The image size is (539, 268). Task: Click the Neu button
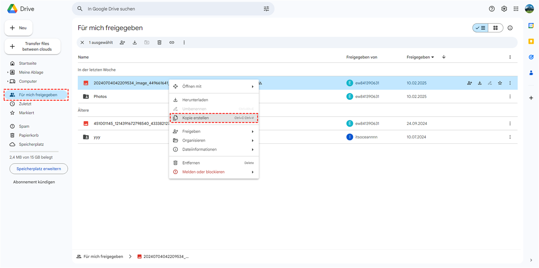tap(18, 28)
